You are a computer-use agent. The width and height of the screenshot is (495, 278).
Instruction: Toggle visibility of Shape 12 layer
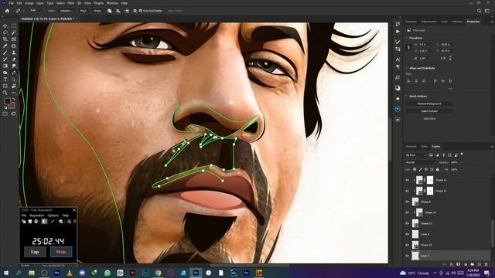[x=408, y=191]
